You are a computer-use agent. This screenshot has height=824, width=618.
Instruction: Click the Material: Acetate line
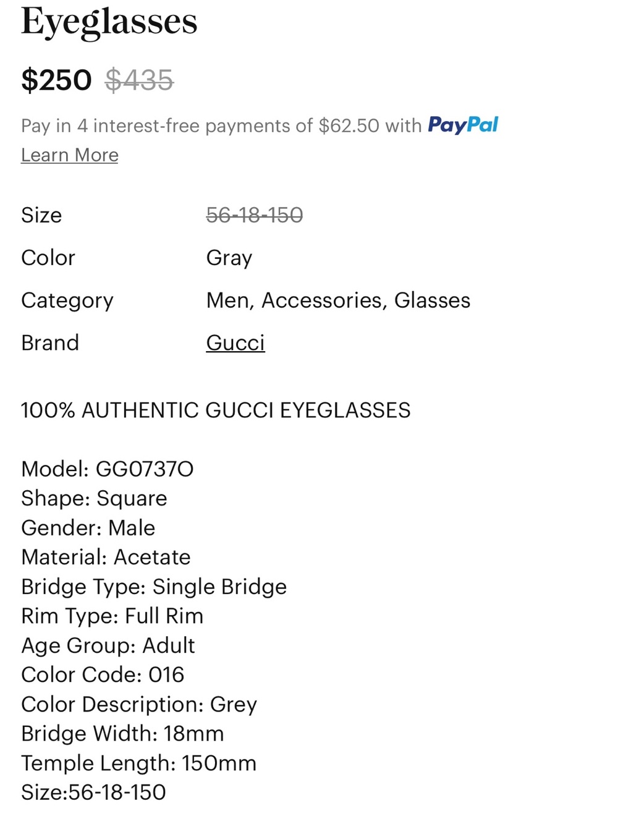pyautogui.click(x=106, y=557)
